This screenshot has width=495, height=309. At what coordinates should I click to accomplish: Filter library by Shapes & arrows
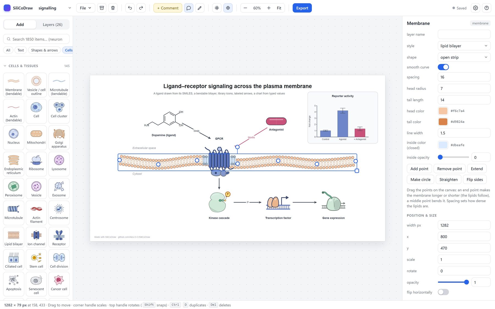tap(44, 50)
